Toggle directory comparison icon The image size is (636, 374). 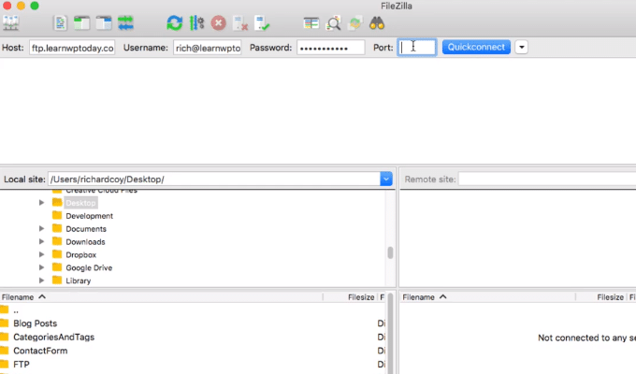pos(333,23)
